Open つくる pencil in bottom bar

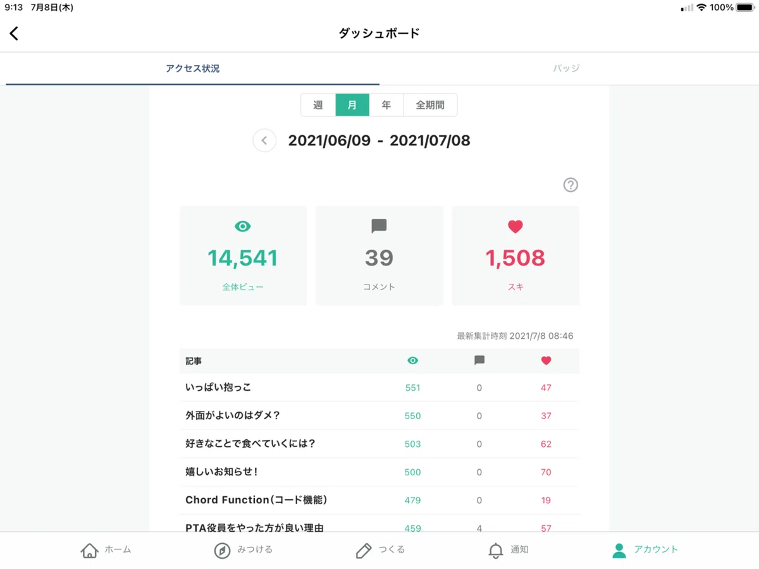[x=380, y=550]
